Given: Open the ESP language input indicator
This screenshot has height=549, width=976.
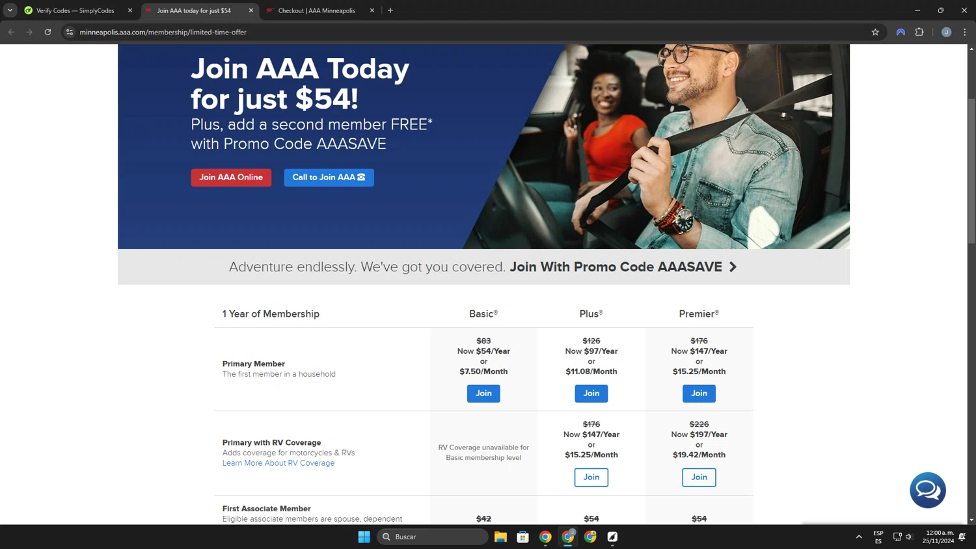Looking at the screenshot, I should 878,537.
